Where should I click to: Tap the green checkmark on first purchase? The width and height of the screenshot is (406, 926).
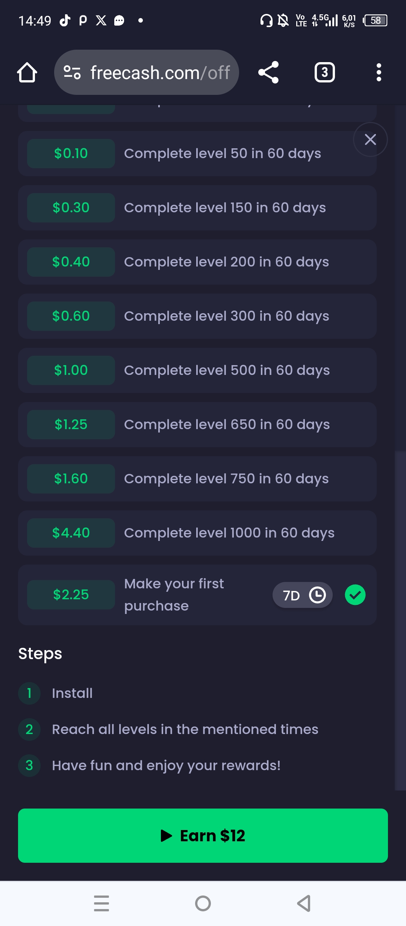coord(355,595)
